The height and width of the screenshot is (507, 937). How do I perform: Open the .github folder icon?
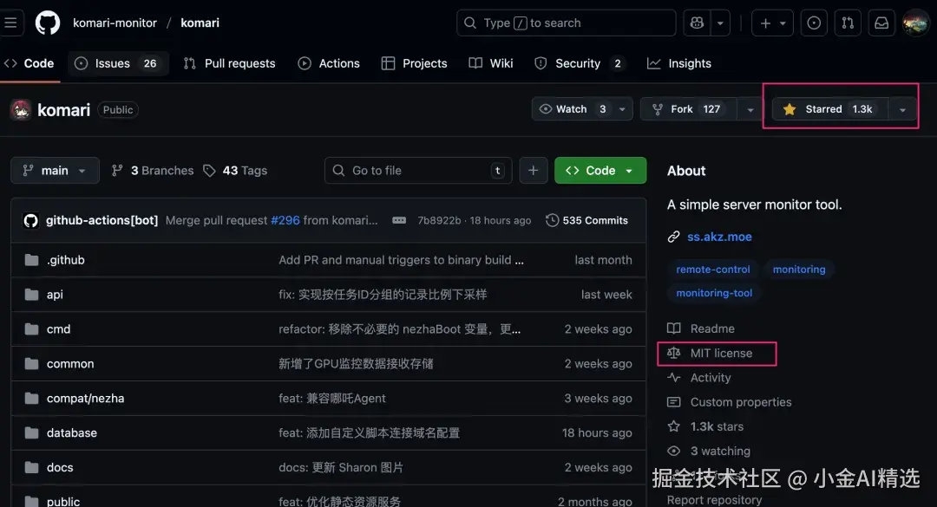32,260
